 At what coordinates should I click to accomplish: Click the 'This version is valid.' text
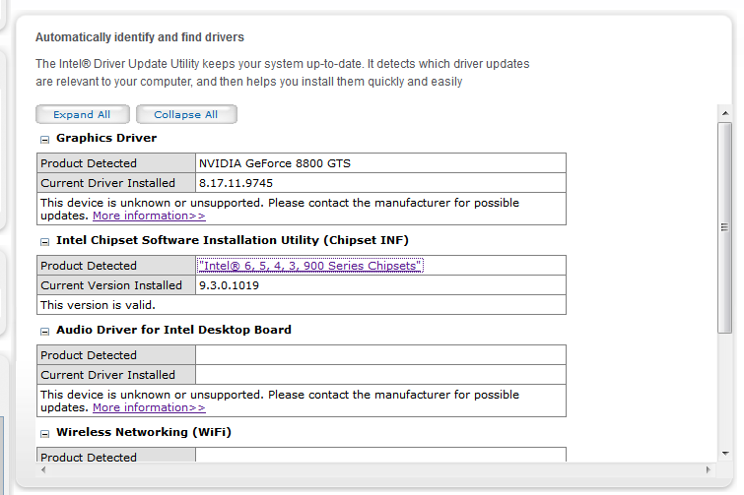98,305
